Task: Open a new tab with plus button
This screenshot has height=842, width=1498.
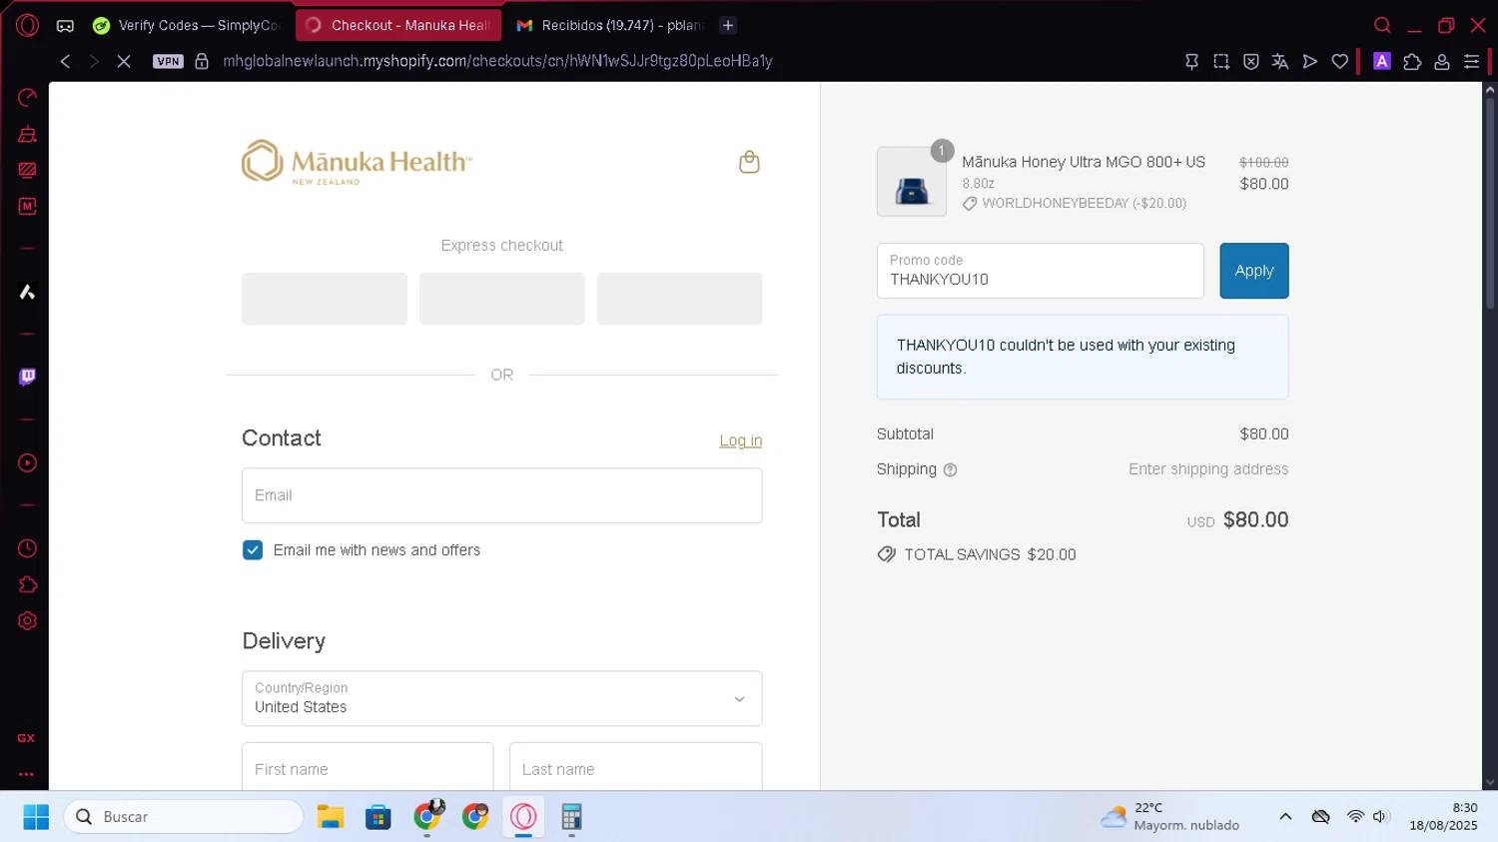Action: tap(728, 25)
